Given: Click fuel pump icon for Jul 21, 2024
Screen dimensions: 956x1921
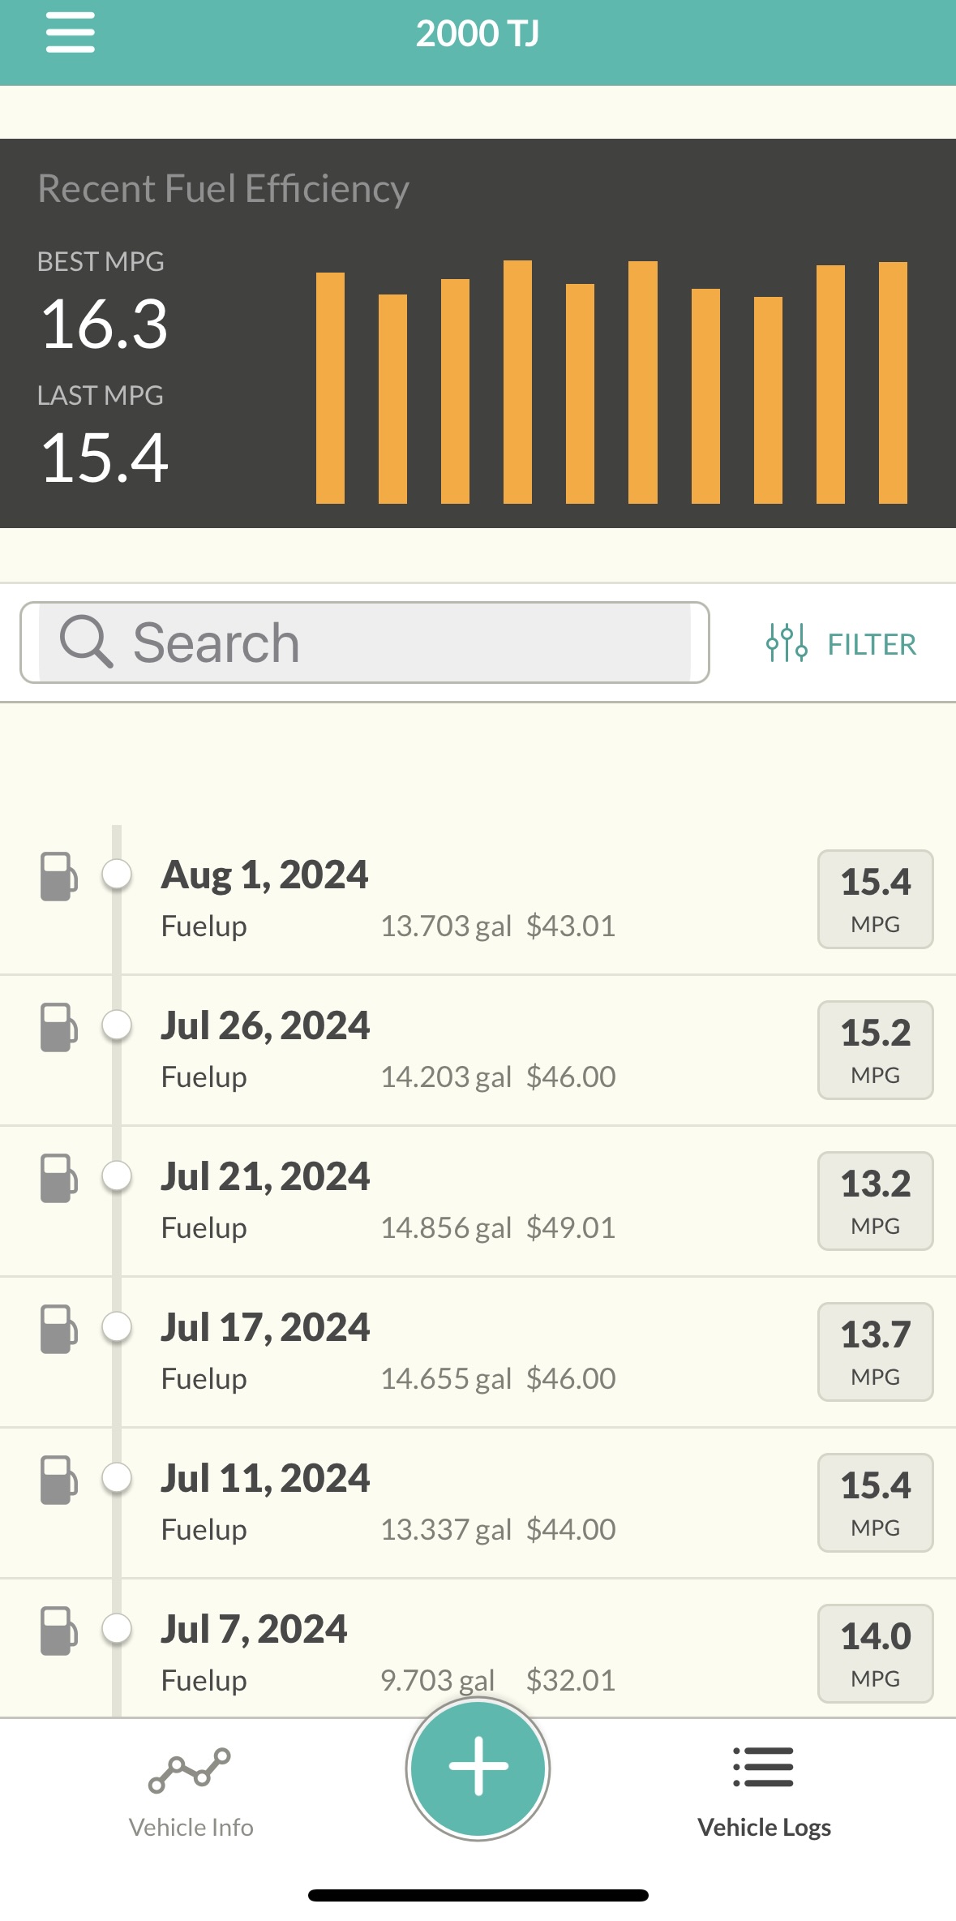Looking at the screenshot, I should coord(58,1178).
